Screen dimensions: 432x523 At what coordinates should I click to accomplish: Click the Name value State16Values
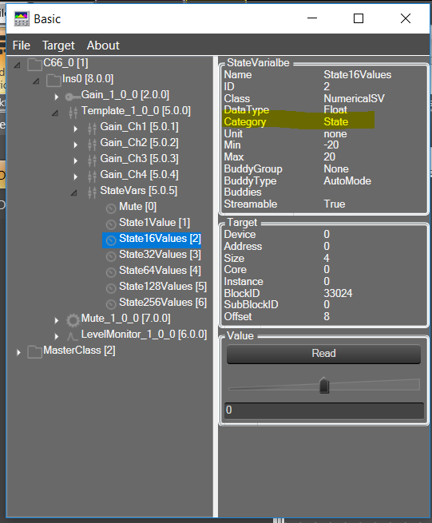tap(357, 75)
